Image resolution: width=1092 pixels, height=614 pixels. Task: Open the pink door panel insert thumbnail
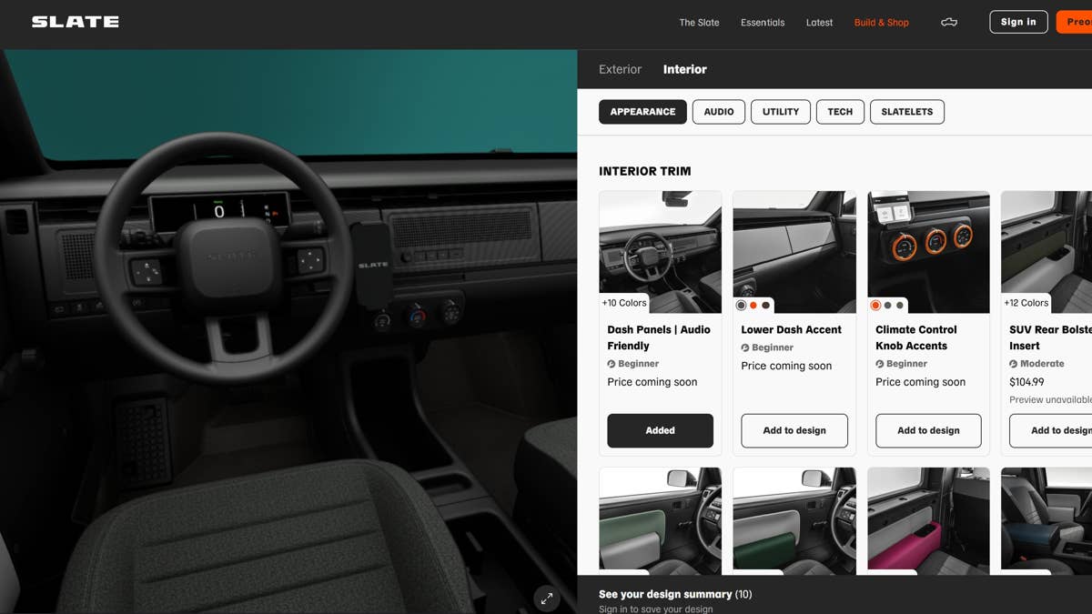[929, 521]
